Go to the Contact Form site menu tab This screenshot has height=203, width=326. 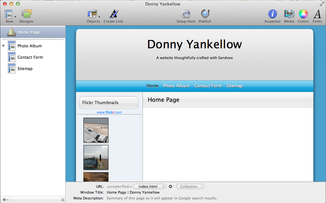(208, 86)
